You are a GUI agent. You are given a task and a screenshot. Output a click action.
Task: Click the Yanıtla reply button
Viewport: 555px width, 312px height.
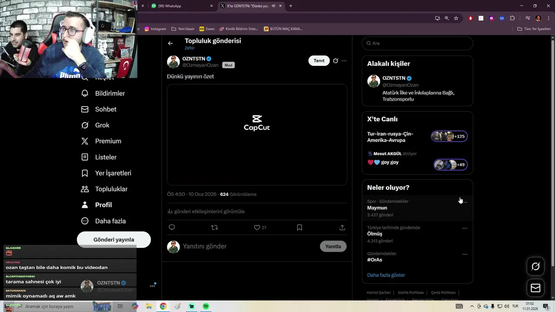click(333, 246)
